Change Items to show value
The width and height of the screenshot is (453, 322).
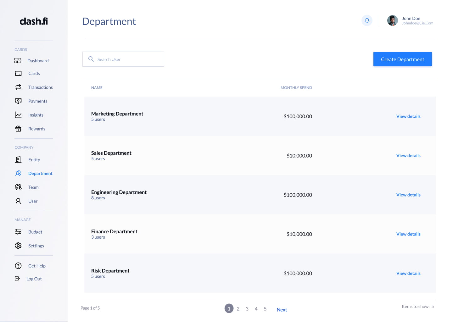(x=432, y=307)
